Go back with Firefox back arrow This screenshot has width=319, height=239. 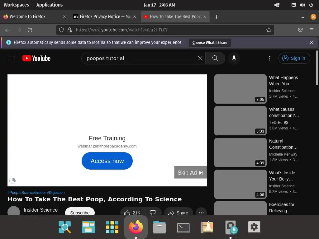tap(7, 30)
